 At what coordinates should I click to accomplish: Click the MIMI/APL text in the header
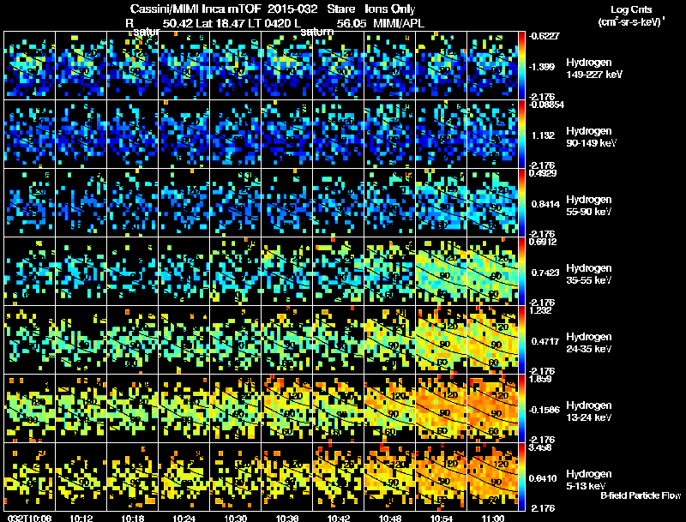399,24
